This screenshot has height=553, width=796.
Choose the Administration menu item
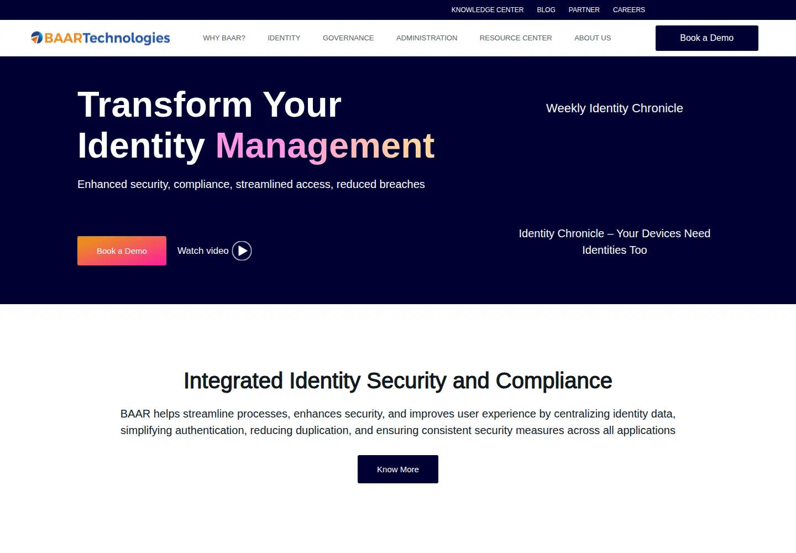click(x=427, y=38)
